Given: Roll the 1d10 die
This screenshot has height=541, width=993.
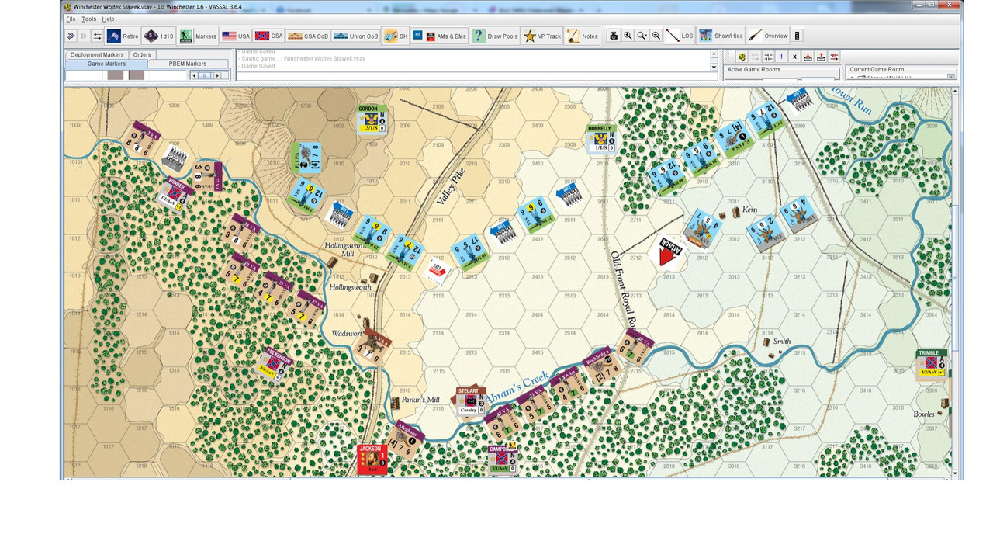Looking at the screenshot, I should point(158,36).
